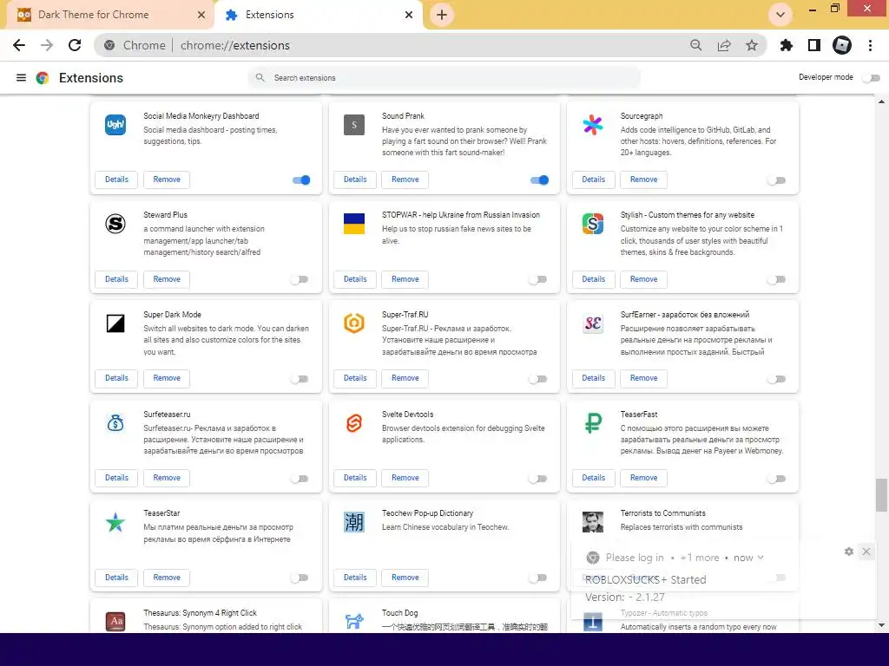The width and height of the screenshot is (889, 666).
Task: Enable Developer mode toggle
Action: (x=872, y=77)
